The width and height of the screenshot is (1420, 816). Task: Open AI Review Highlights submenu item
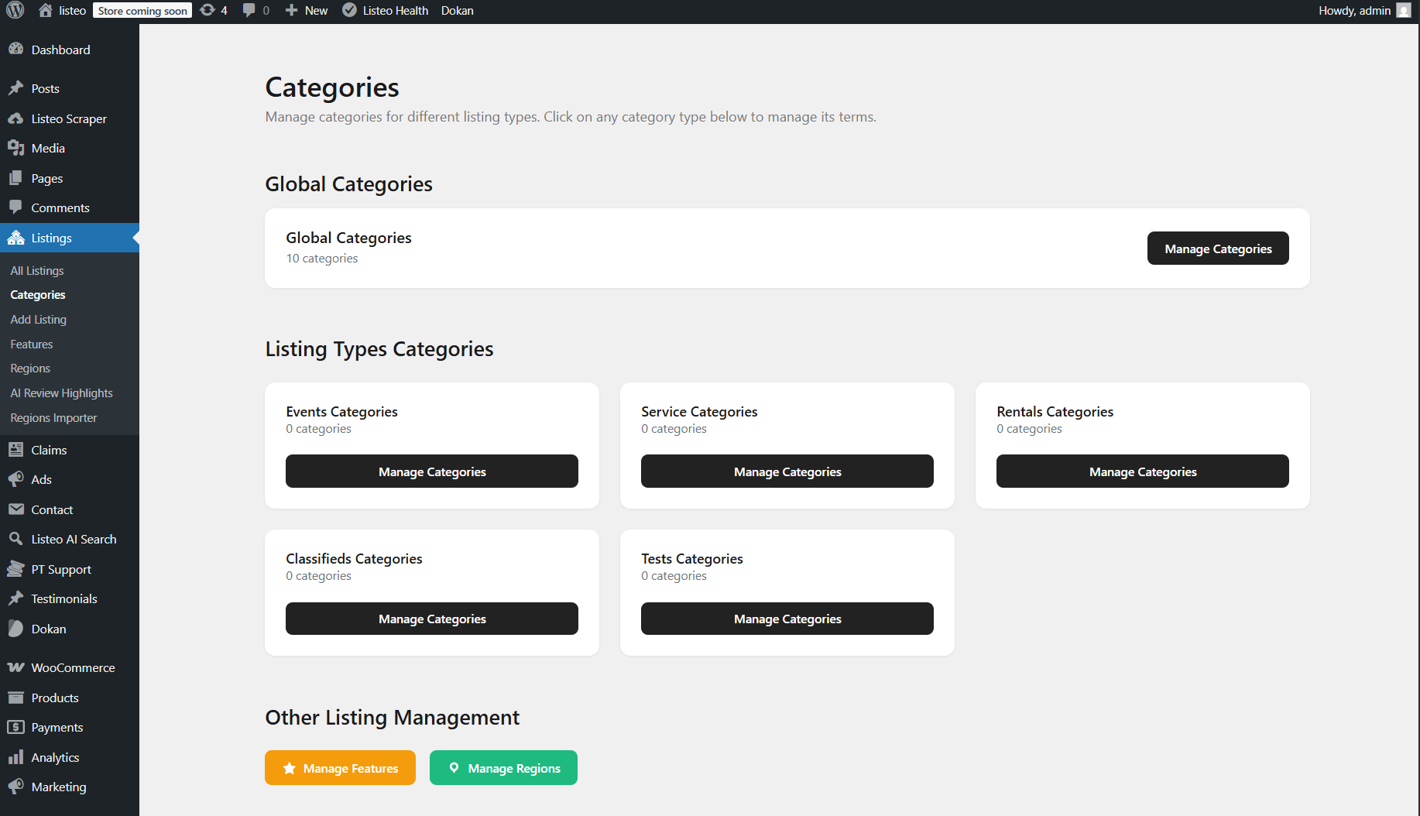(61, 393)
